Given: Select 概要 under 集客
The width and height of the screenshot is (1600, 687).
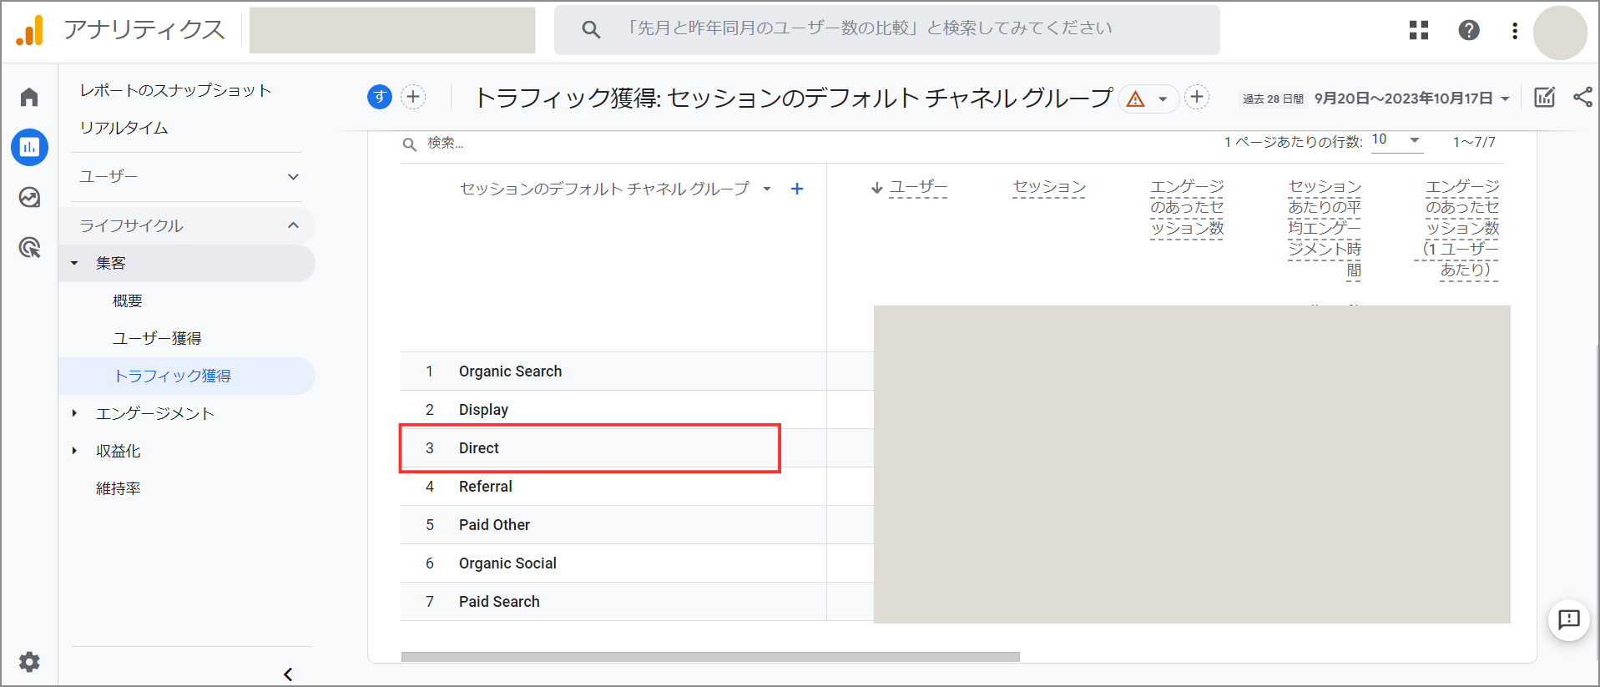Looking at the screenshot, I should click(x=128, y=301).
